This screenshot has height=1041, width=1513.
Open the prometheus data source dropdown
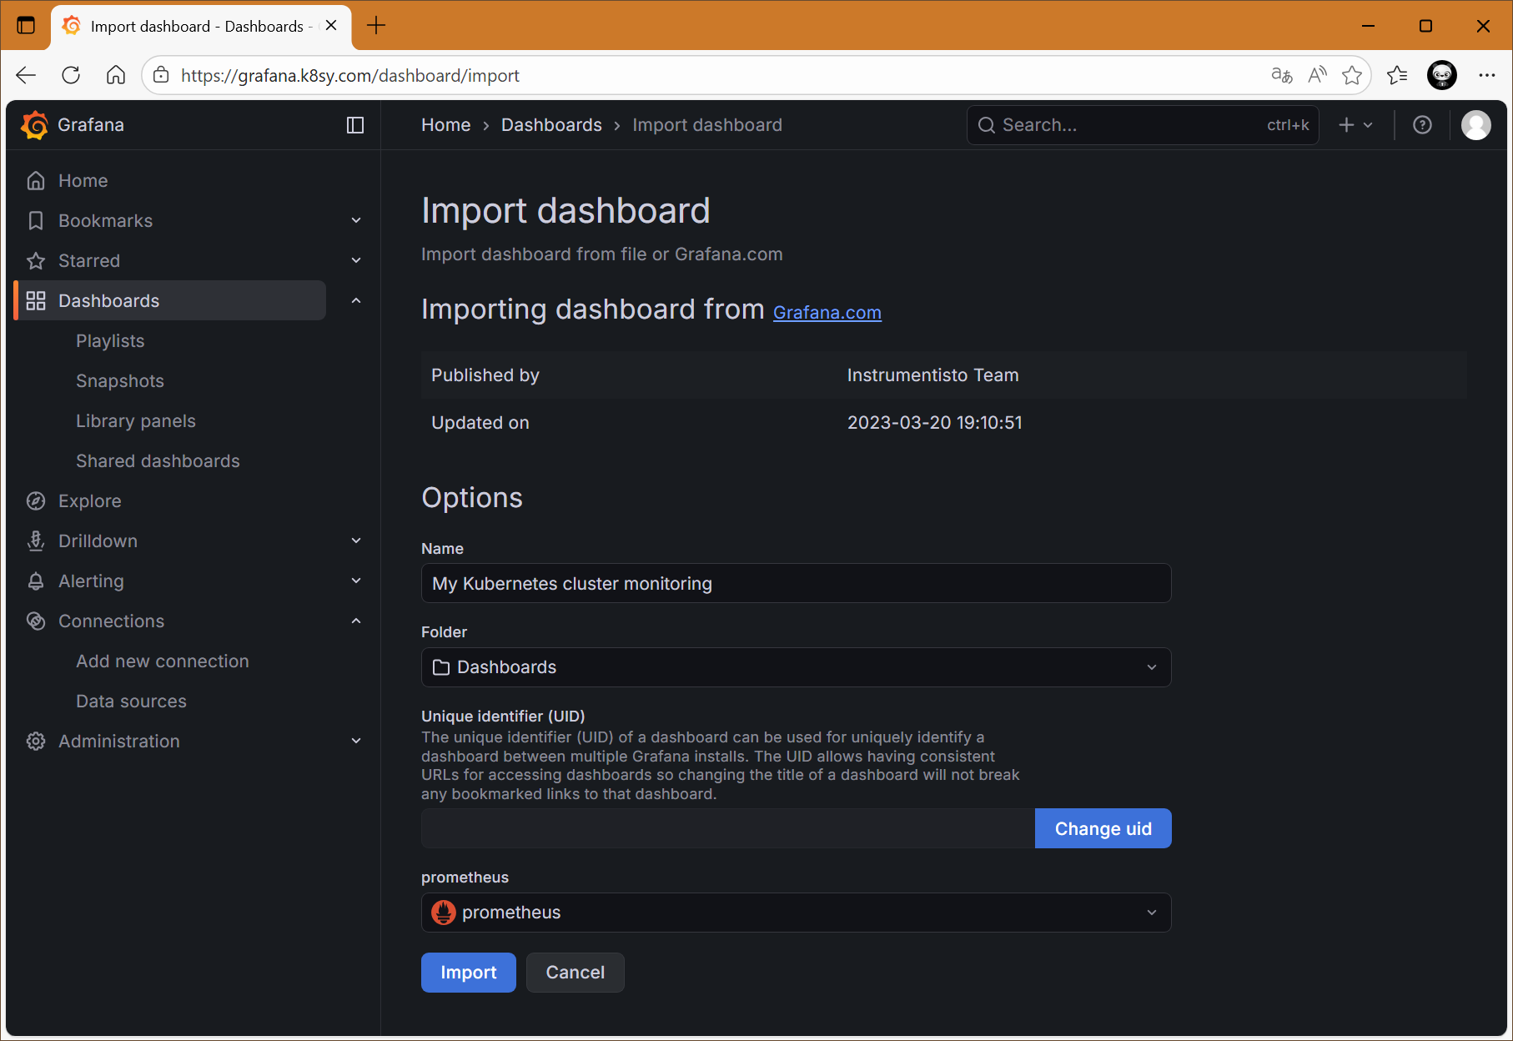point(796,913)
